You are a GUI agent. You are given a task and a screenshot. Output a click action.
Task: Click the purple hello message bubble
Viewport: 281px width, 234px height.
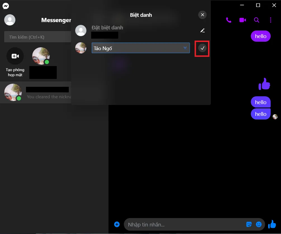coord(261,36)
